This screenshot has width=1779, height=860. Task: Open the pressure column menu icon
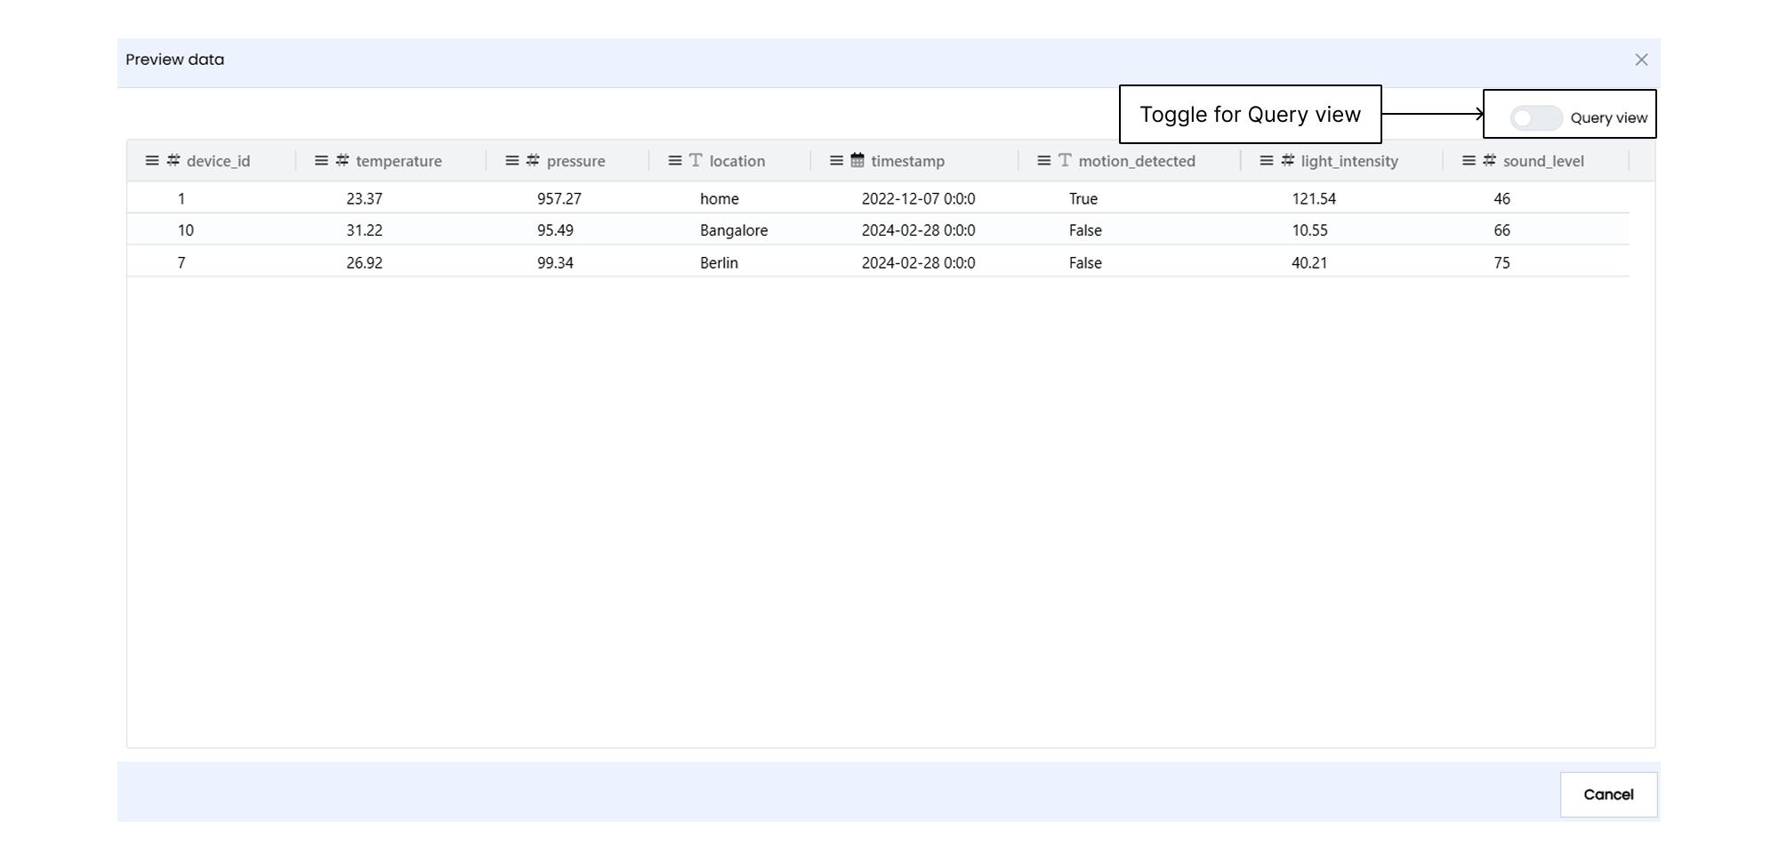[x=511, y=161]
